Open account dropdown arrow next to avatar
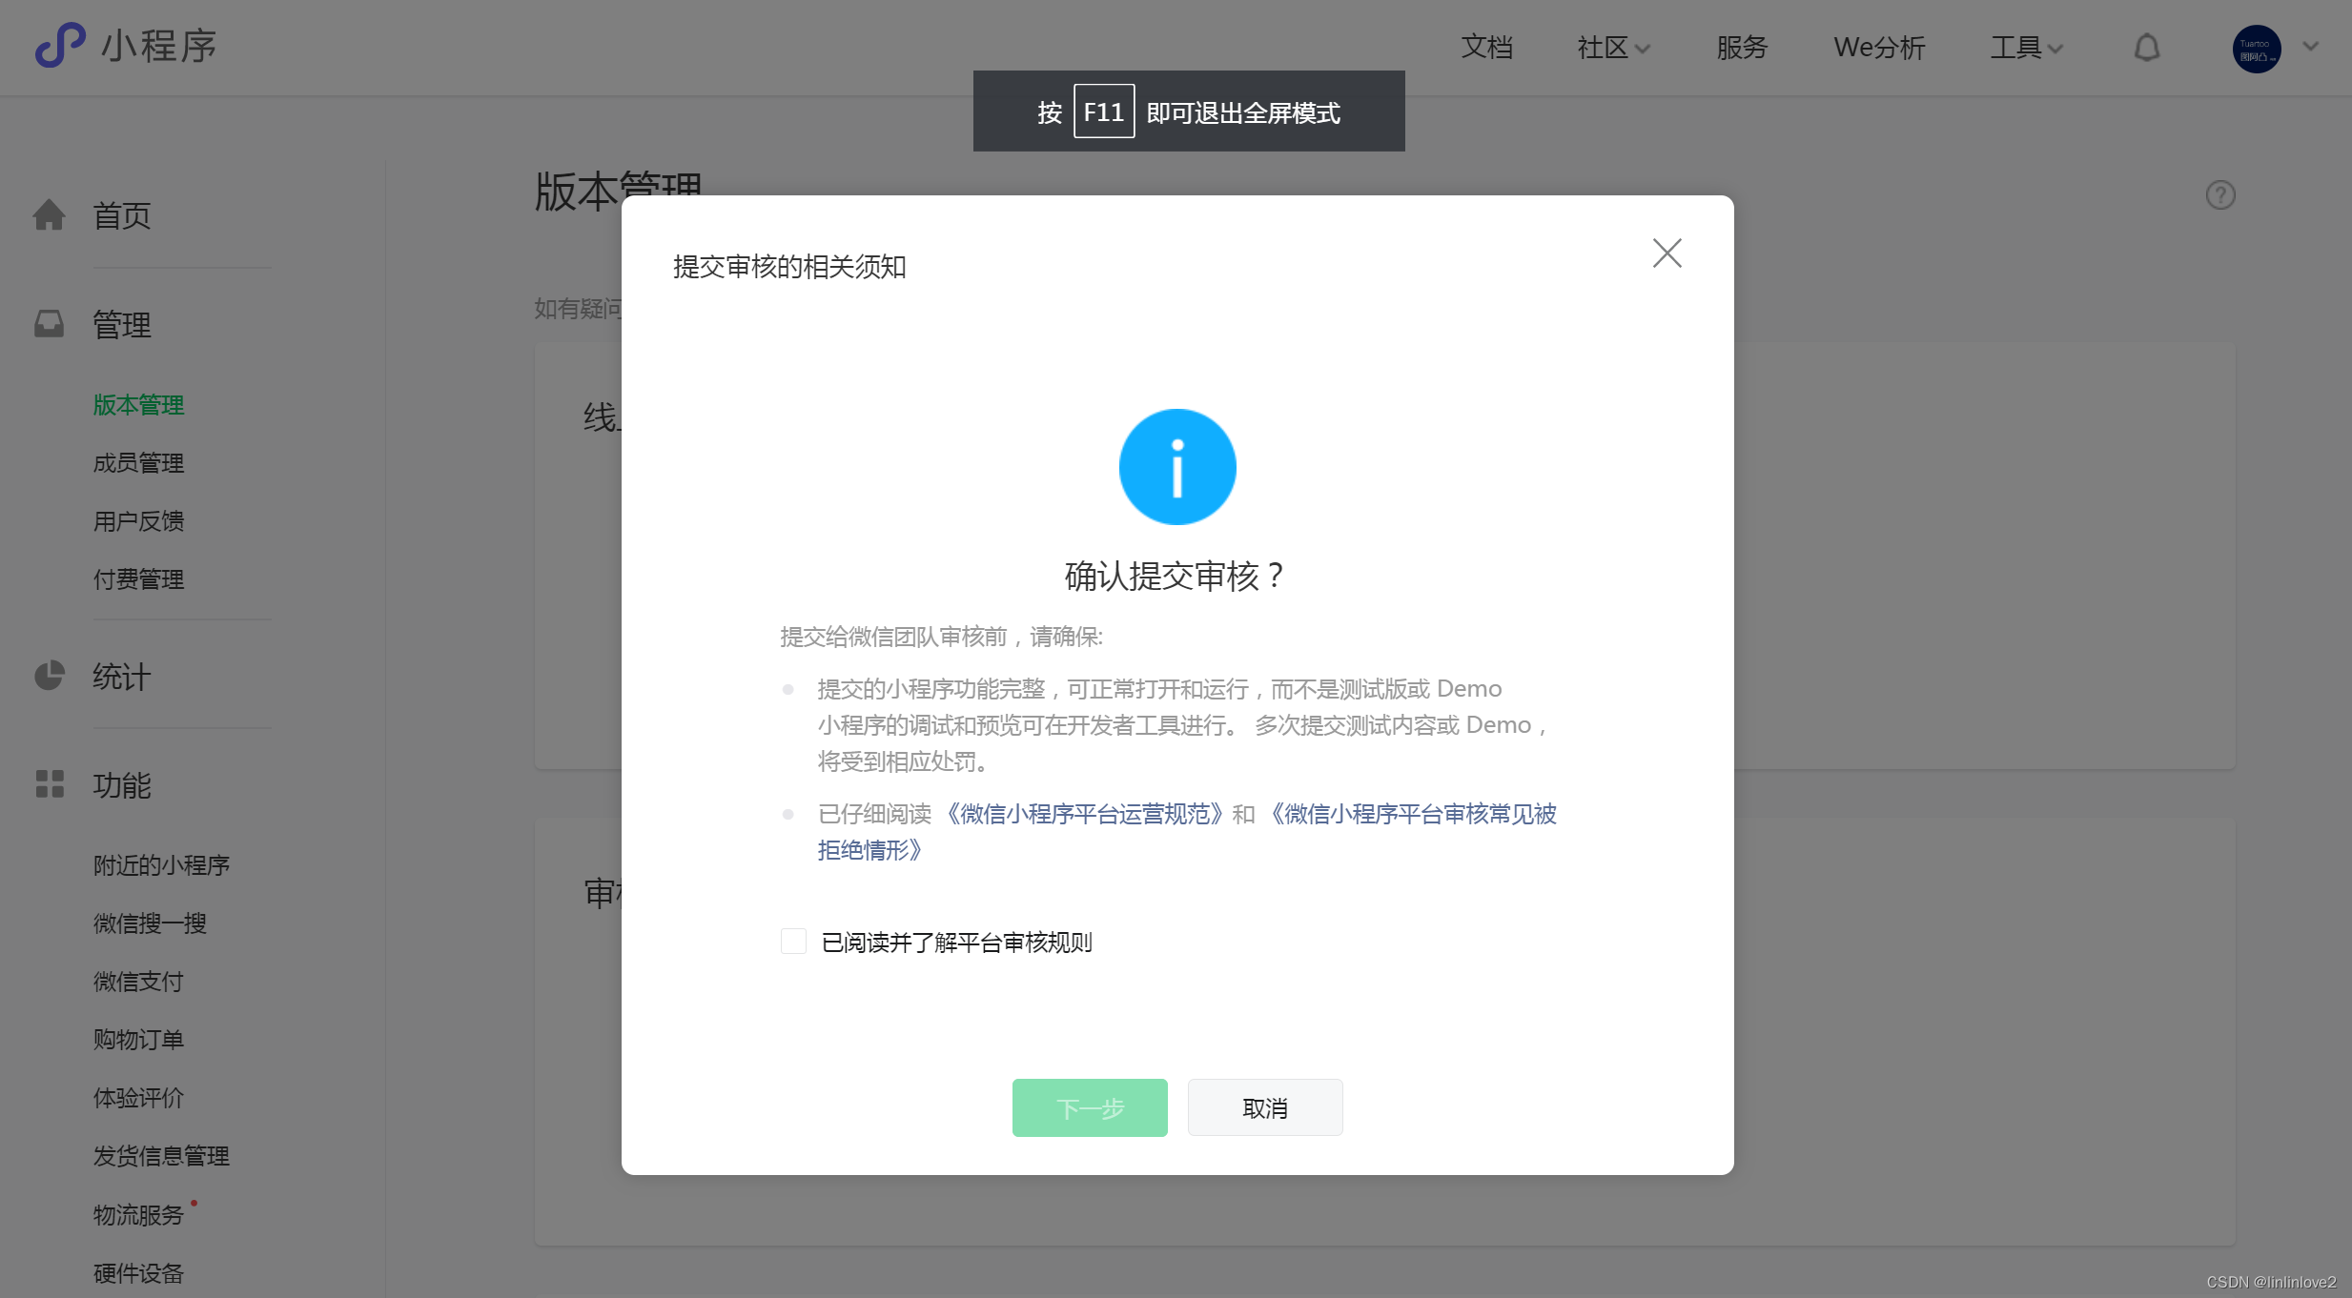This screenshot has width=2352, height=1298. 2311,46
